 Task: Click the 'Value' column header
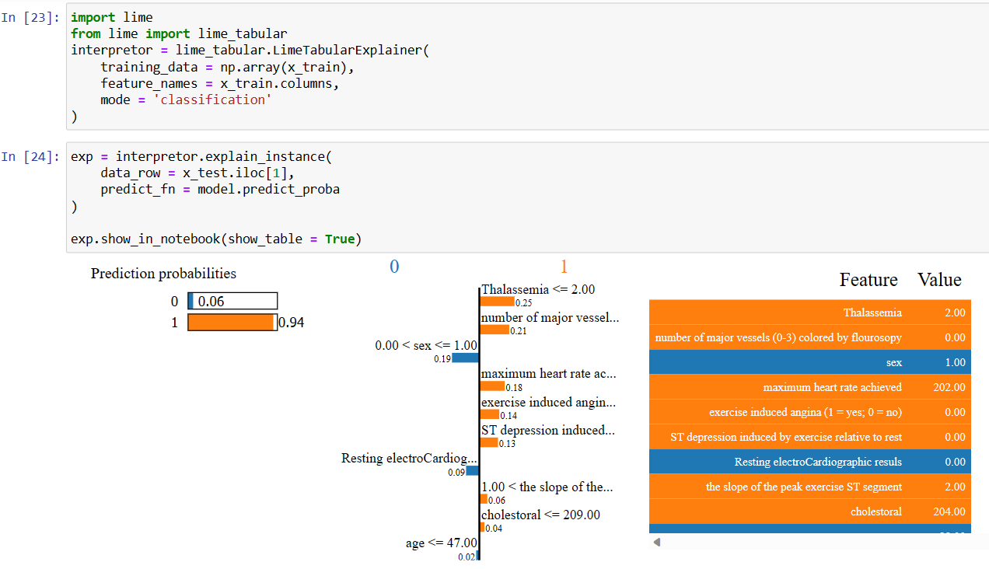point(939,280)
